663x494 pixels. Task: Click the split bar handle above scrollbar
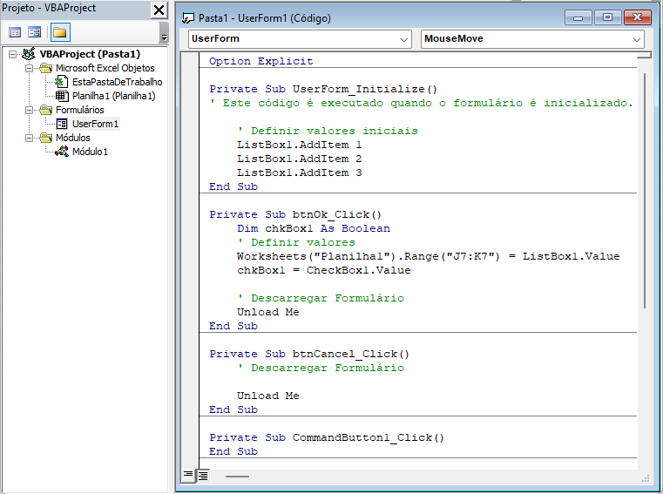pos(645,55)
